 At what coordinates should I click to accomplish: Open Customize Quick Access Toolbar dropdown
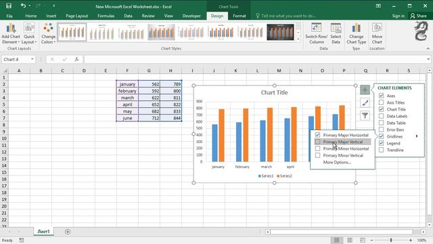point(54,6)
